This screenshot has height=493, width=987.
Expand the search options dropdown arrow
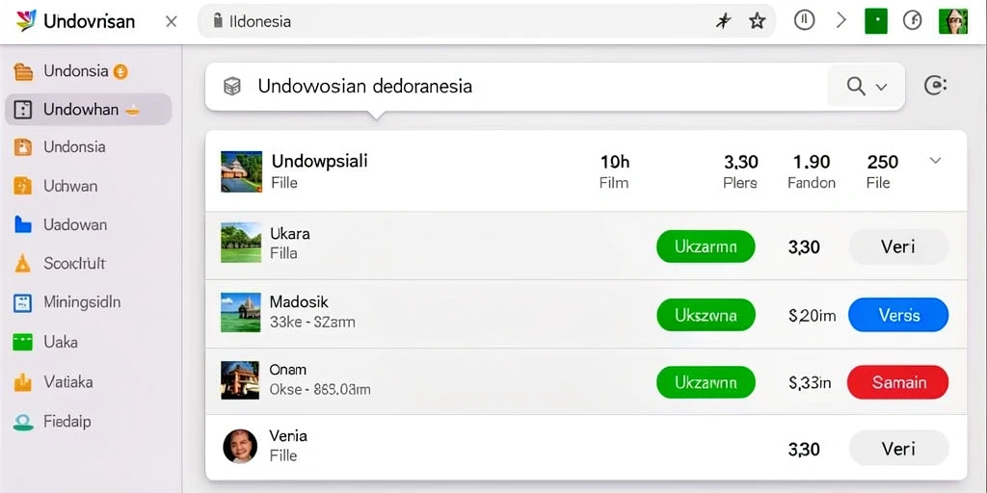point(882,87)
